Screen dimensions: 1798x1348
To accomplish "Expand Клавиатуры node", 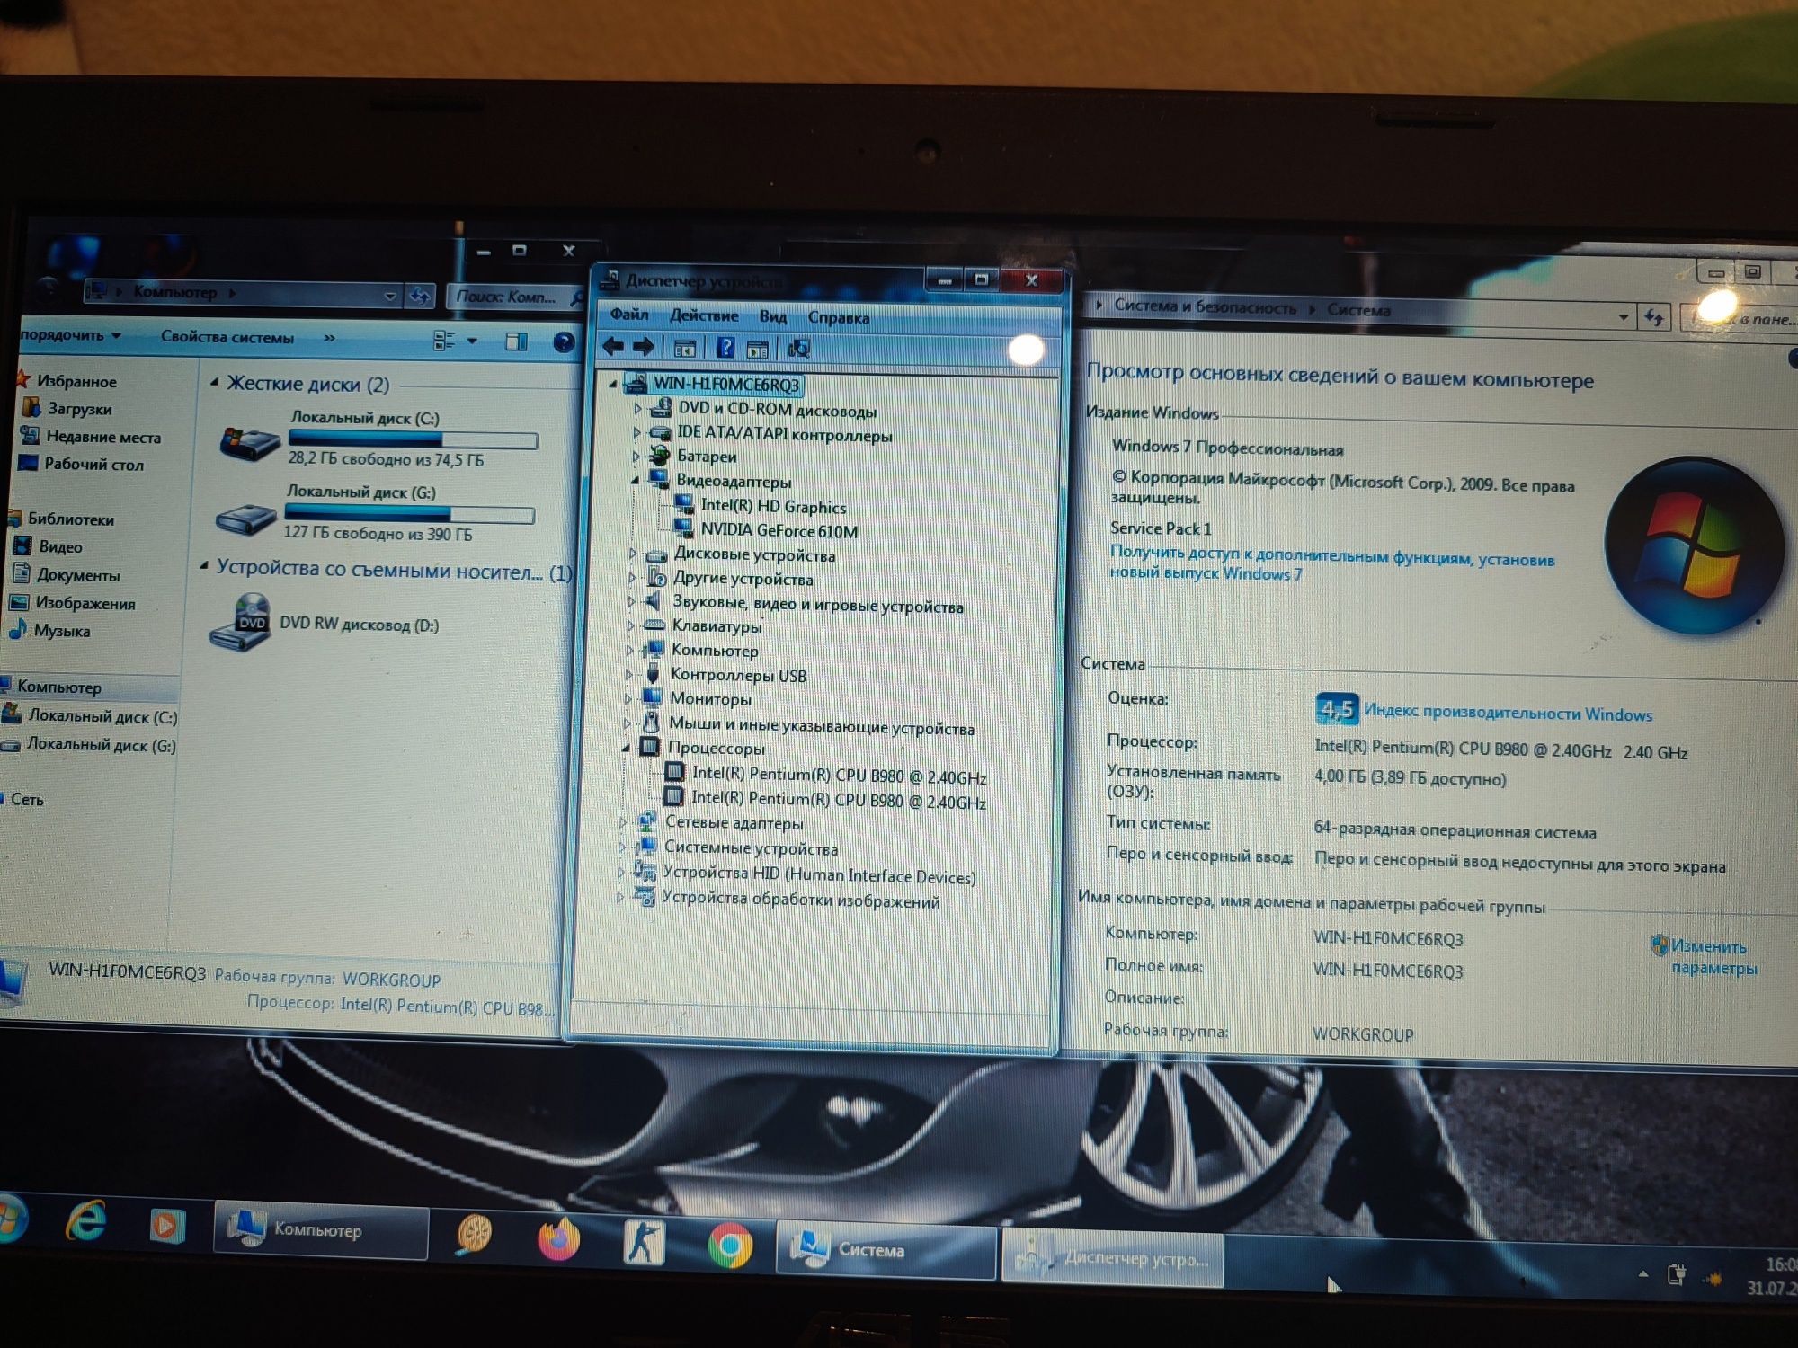I will point(631,625).
